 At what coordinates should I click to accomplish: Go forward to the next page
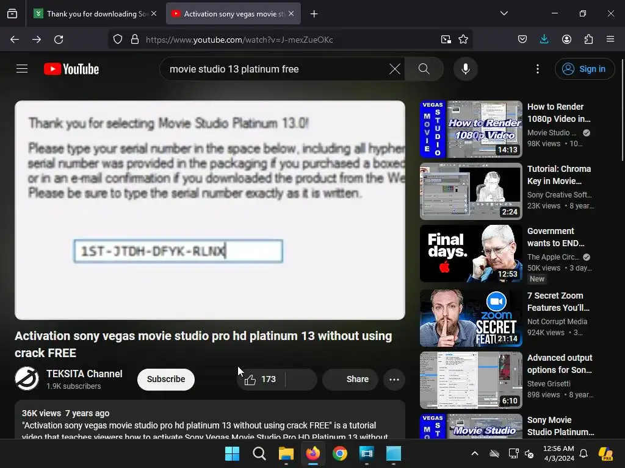[x=37, y=40]
